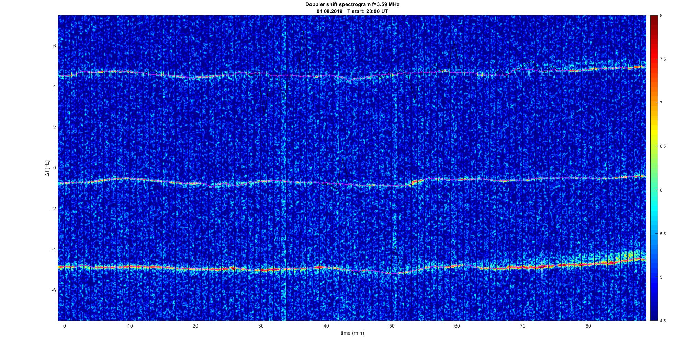Click y-axis tick label '-6'
This screenshot has width=687, height=344.
coord(53,290)
